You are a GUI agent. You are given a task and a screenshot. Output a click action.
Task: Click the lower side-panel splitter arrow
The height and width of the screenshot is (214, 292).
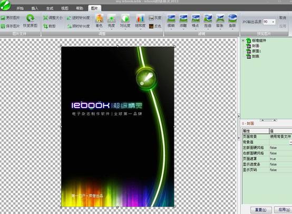pyautogui.click(x=239, y=138)
